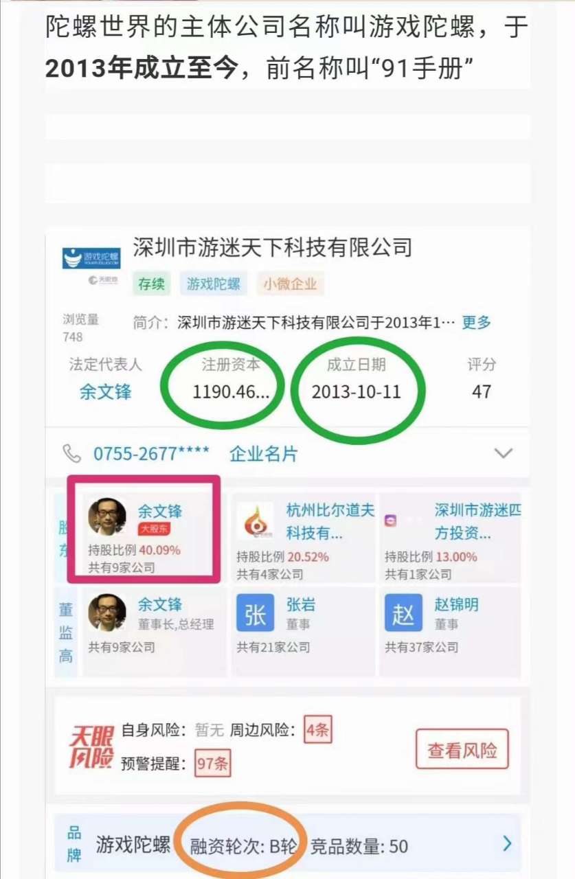Click the 杭州比尔道夫 flame logo

coord(255,521)
